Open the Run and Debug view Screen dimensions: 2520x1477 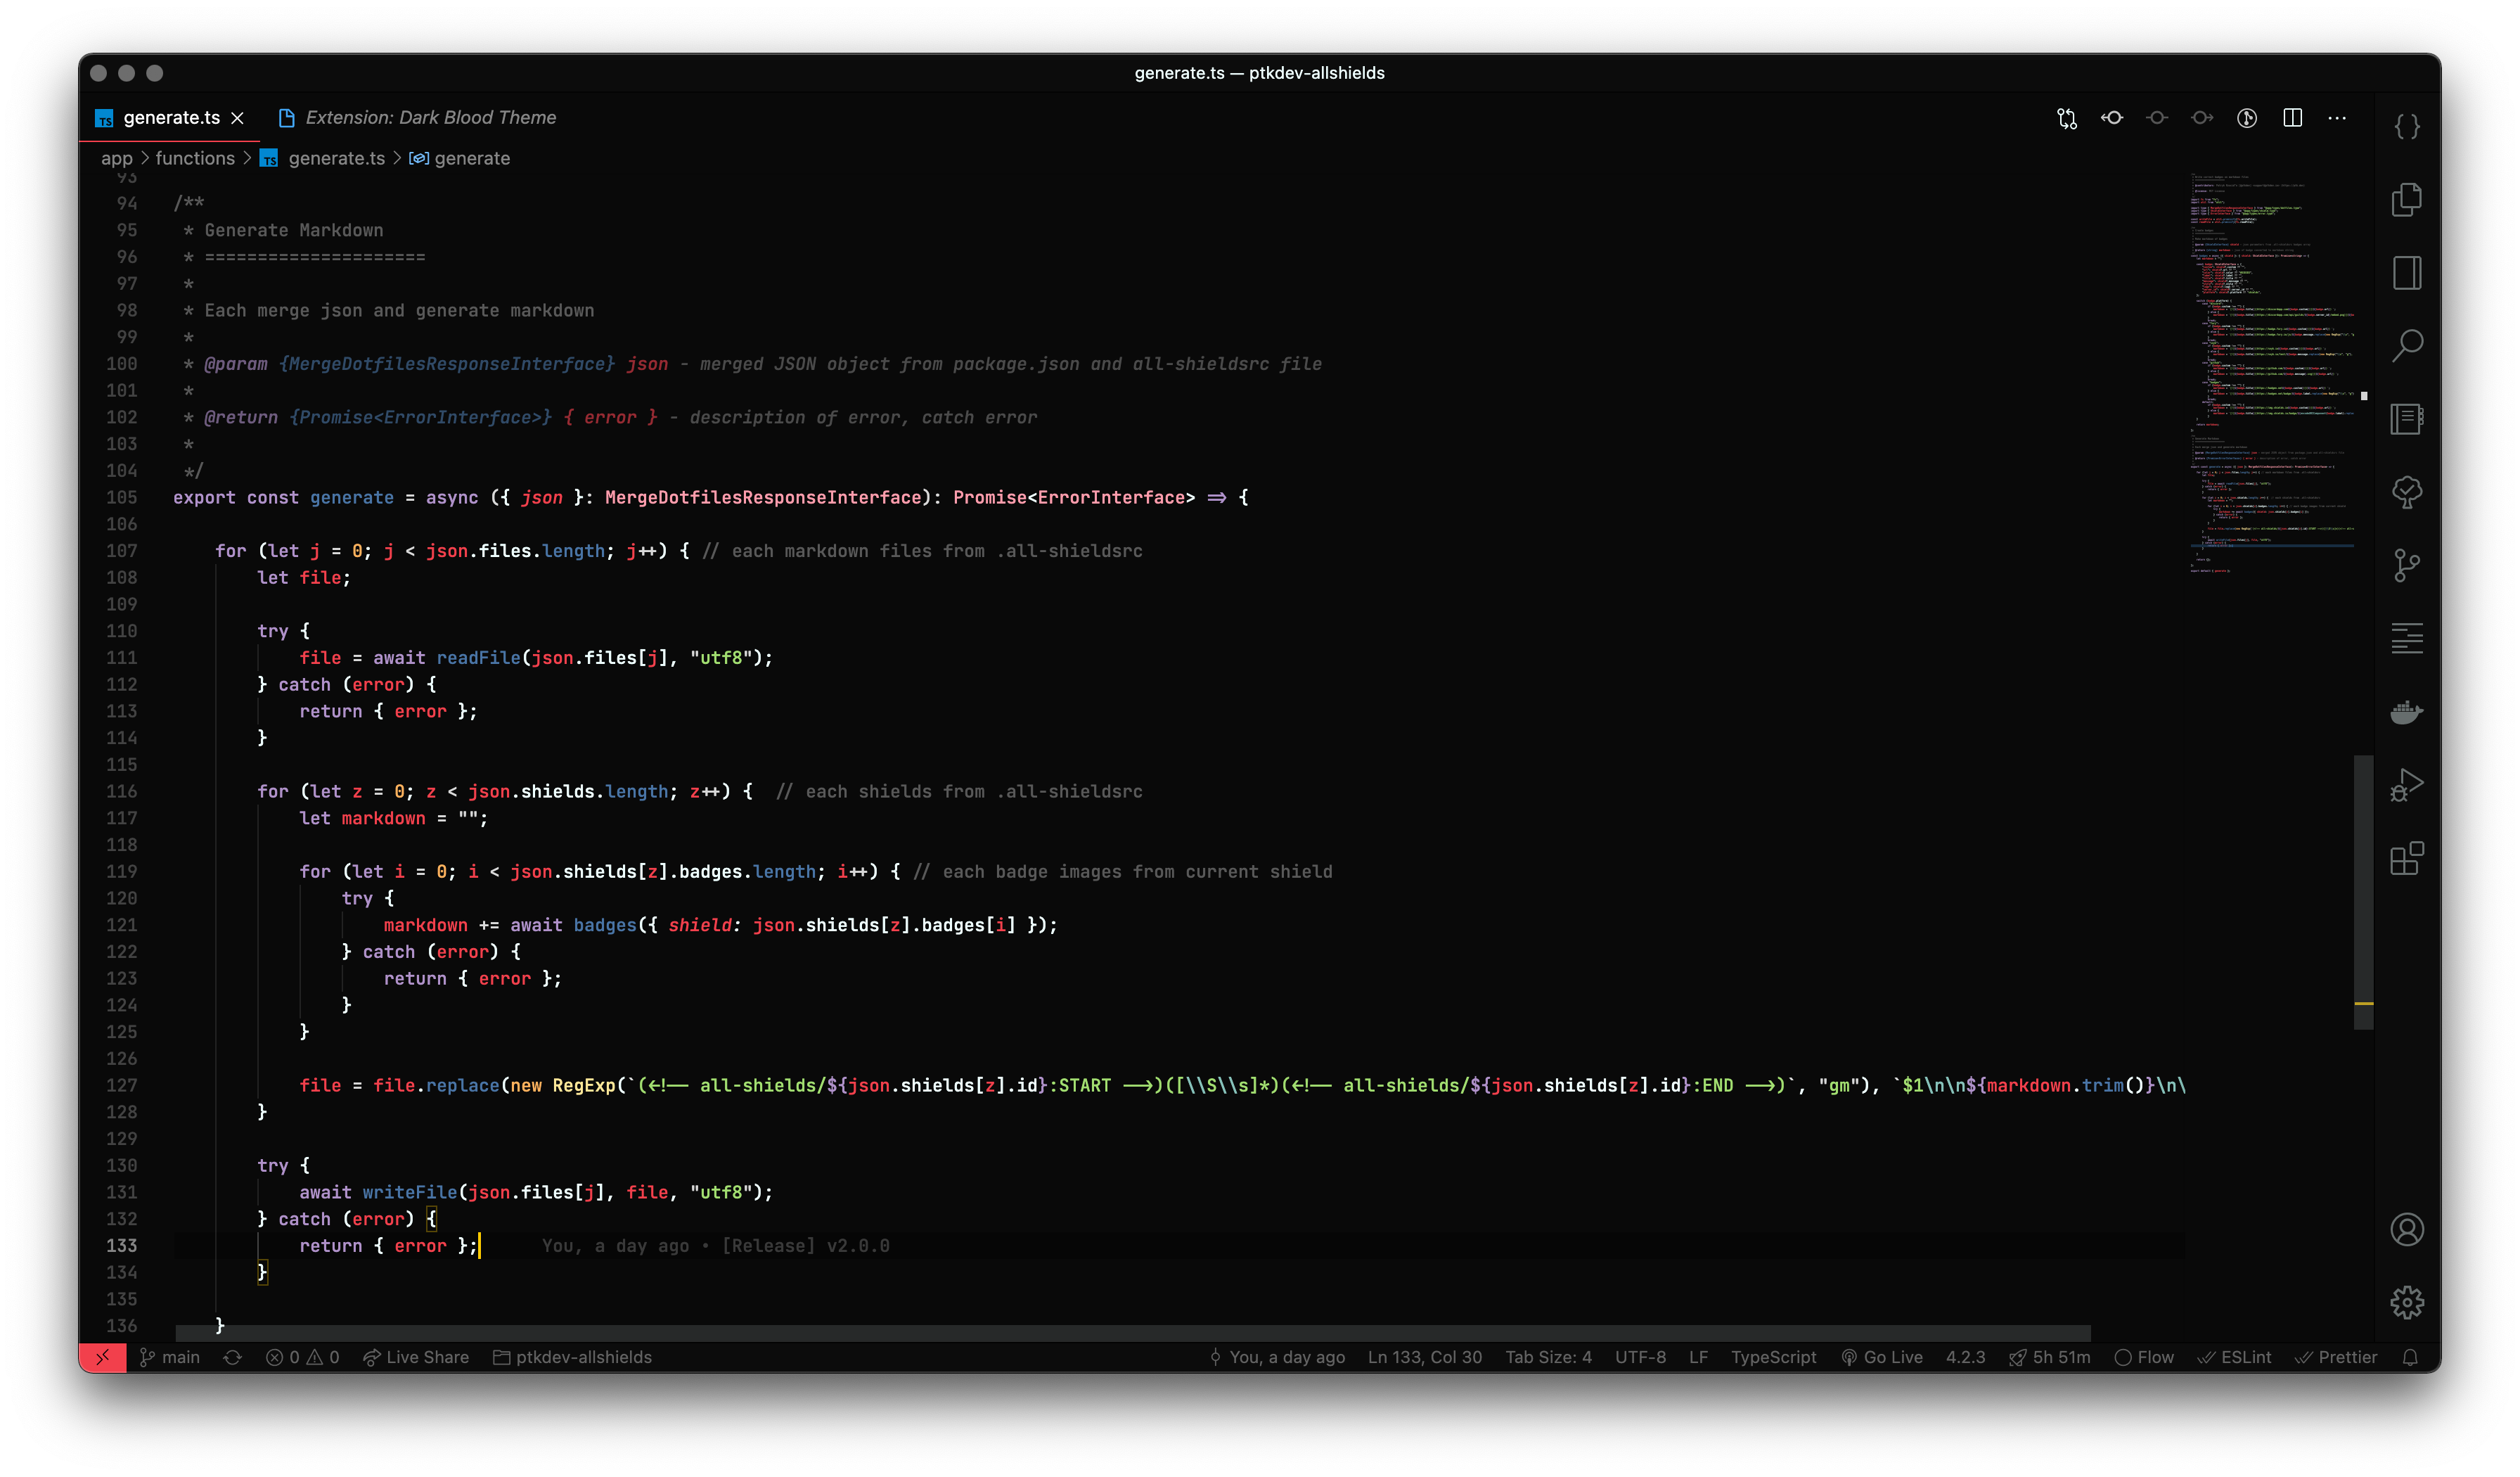point(2406,785)
